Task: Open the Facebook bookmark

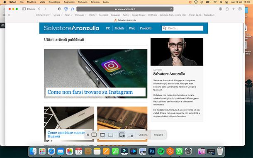Action: pos(104,15)
